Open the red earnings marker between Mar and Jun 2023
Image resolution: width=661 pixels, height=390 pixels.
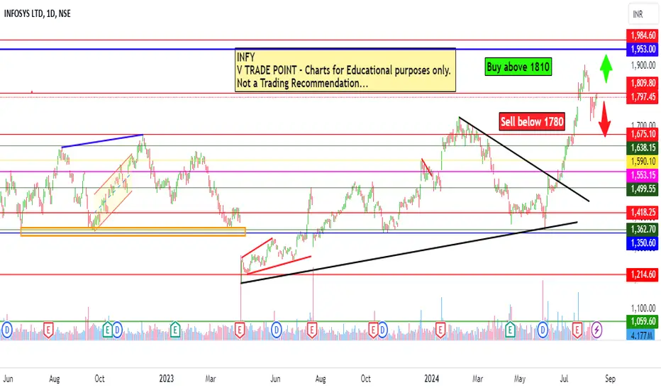[x=240, y=330]
